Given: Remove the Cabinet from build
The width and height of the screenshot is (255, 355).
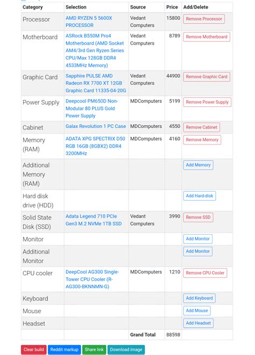Looking at the screenshot, I should click(x=201, y=127).
